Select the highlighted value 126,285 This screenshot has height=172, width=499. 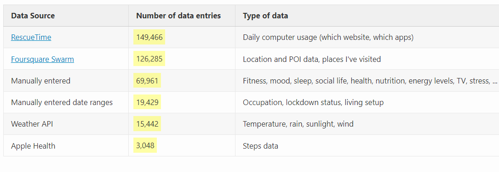(149, 59)
